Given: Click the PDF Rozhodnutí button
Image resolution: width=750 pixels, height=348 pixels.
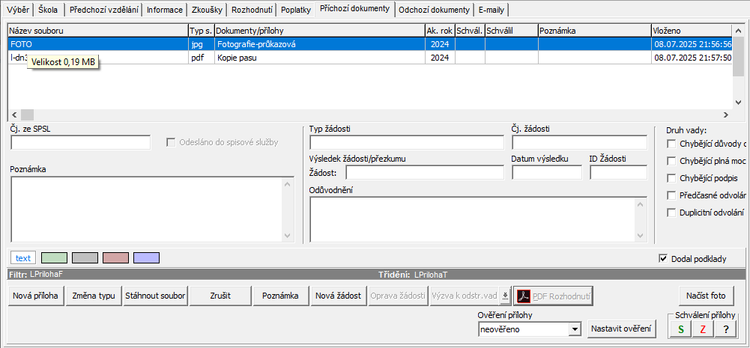Looking at the screenshot, I should click(x=552, y=296).
